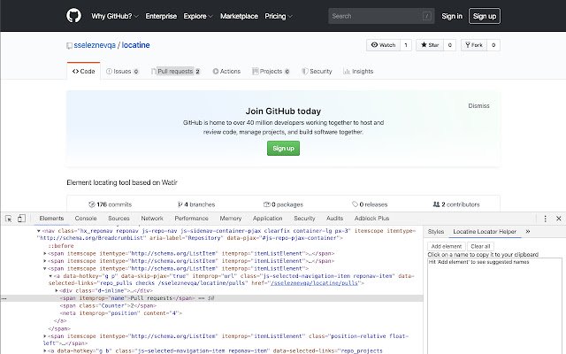The width and height of the screenshot is (566, 354).
Task: Open the Sources tab
Action: point(119,219)
